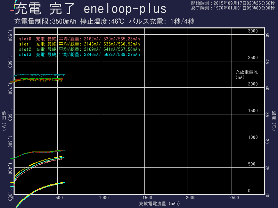Click the 開始時刻 start timestamp

(x=233, y=3)
